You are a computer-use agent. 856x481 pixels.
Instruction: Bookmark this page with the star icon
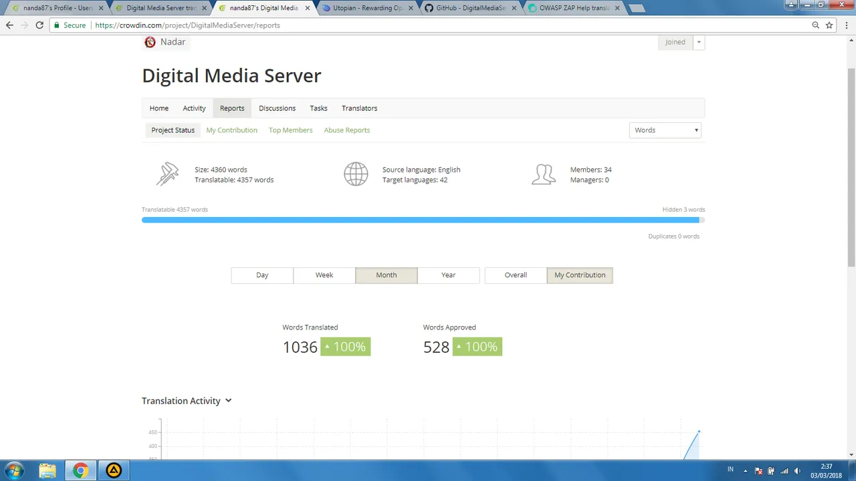829,25
